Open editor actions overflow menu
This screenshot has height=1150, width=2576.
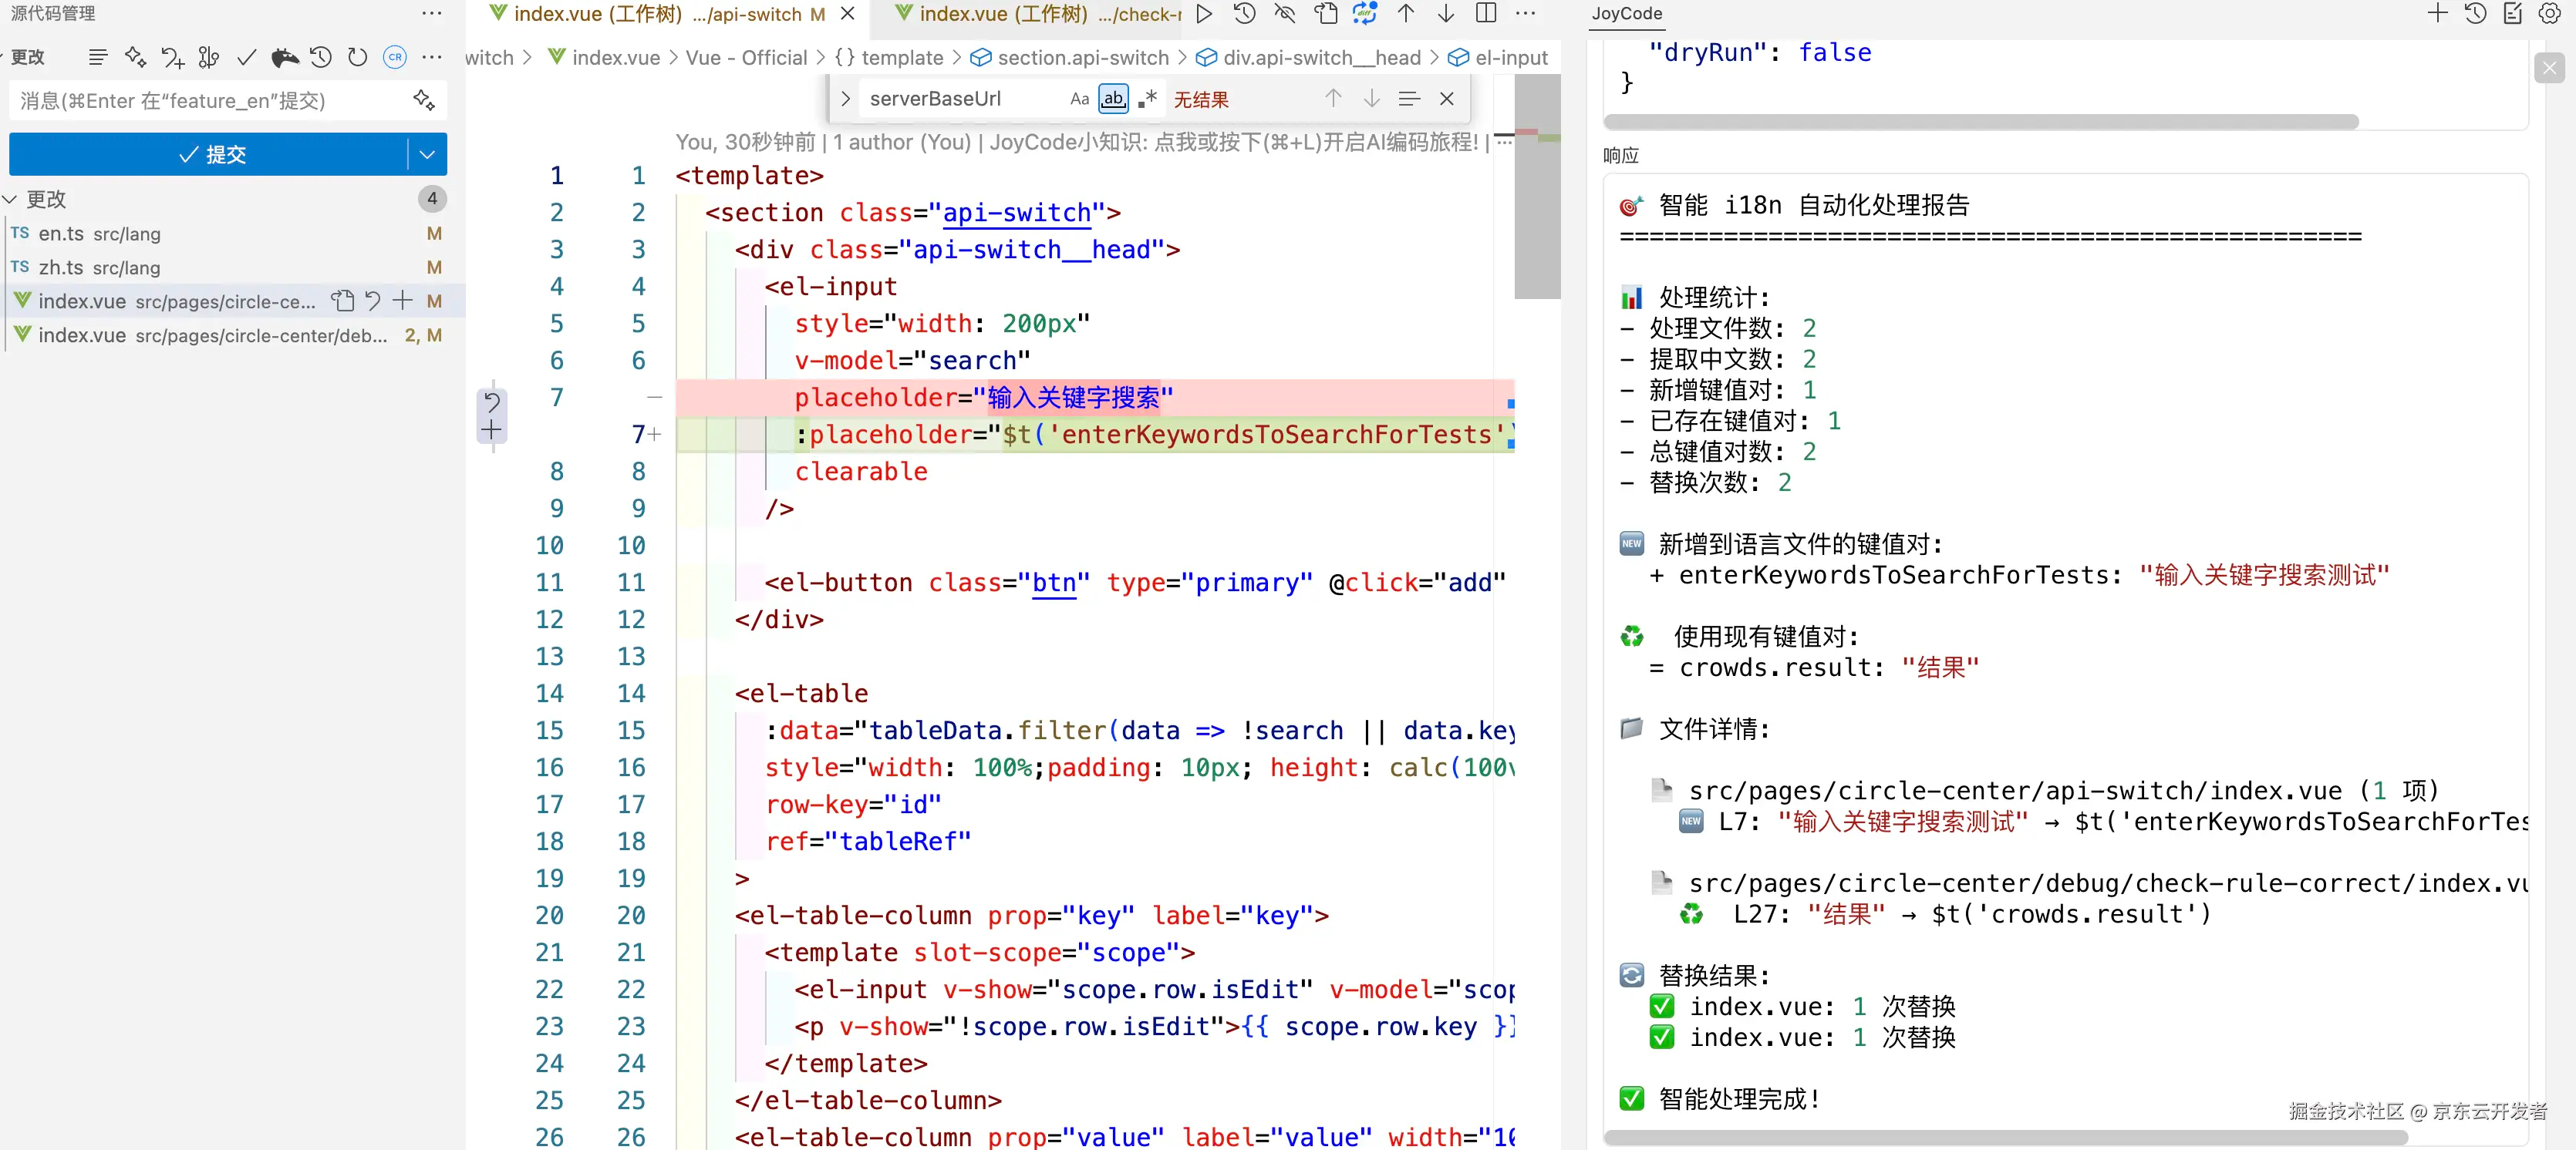point(1526,14)
